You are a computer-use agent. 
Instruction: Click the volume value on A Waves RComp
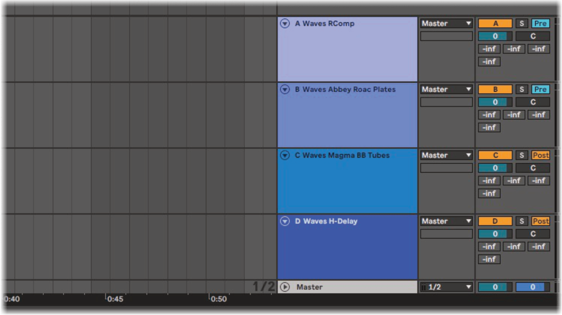pos(495,36)
